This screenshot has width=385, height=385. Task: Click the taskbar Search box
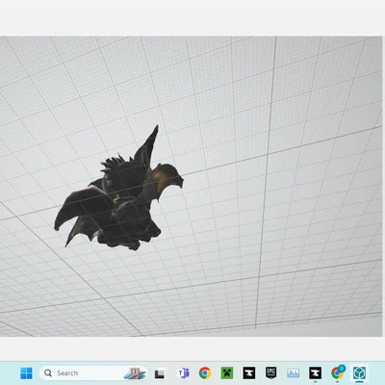click(93, 373)
